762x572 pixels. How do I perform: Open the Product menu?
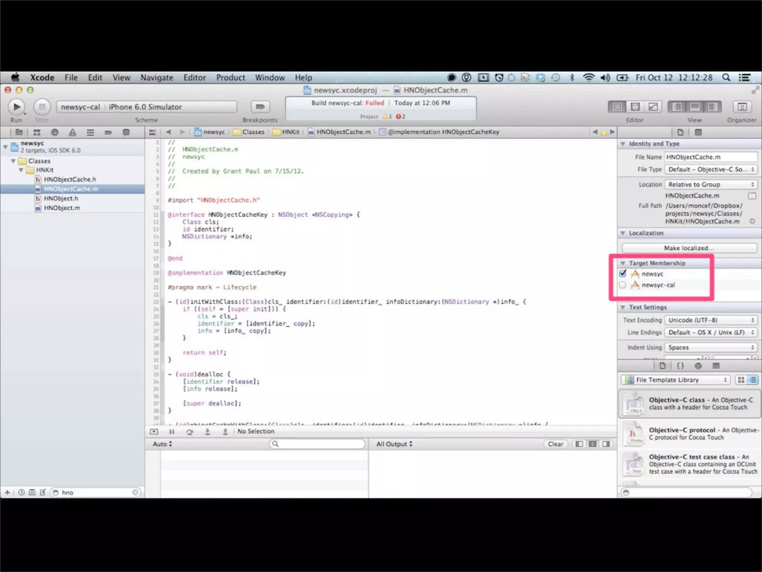coord(230,77)
